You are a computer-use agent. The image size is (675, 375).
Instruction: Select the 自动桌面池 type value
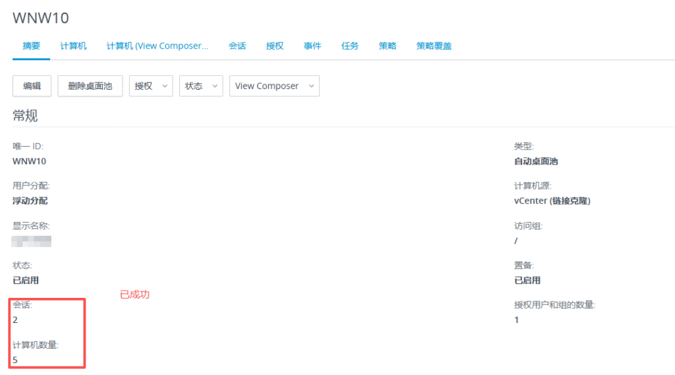(x=536, y=161)
